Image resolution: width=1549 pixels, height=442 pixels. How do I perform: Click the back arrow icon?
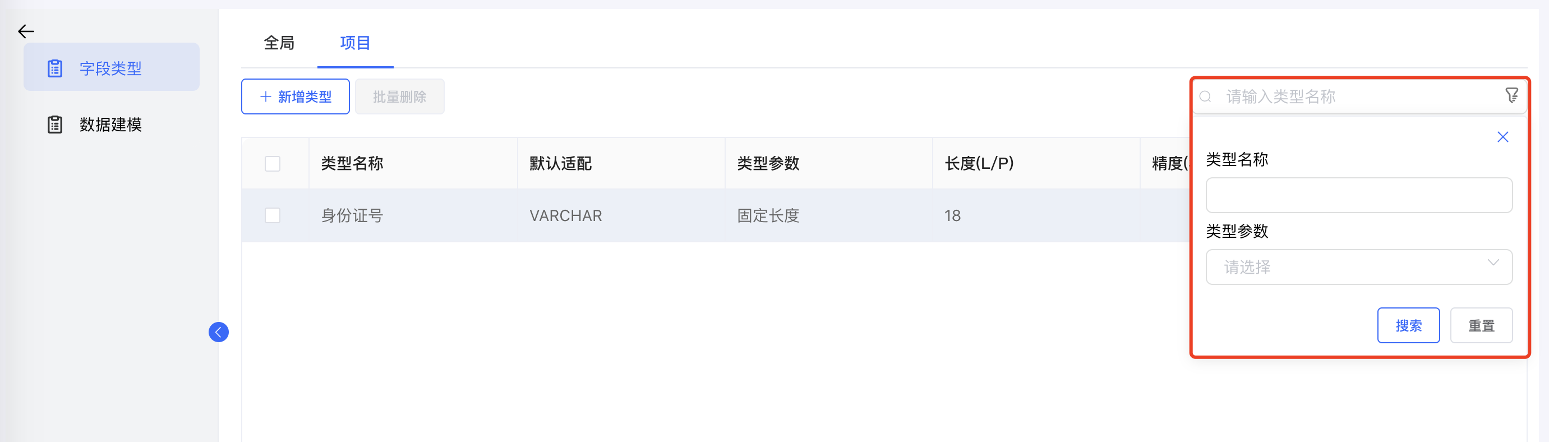click(x=26, y=31)
